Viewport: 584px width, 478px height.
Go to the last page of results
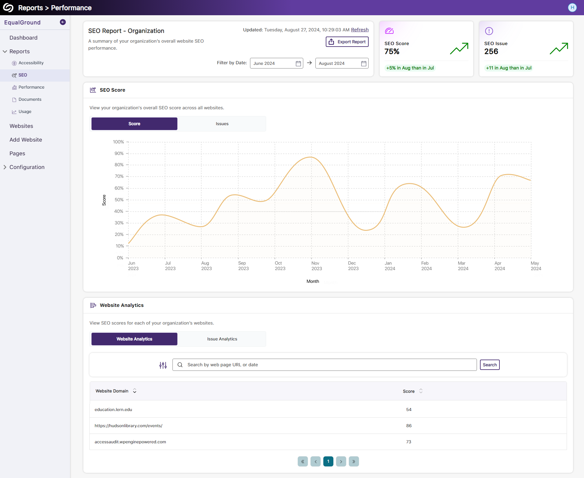[x=354, y=462]
